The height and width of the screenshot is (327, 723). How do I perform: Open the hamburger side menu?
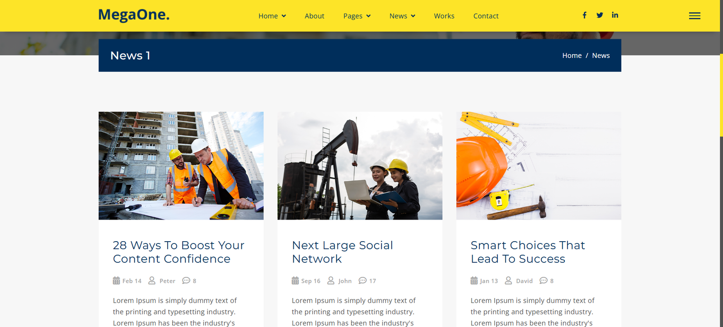695,16
